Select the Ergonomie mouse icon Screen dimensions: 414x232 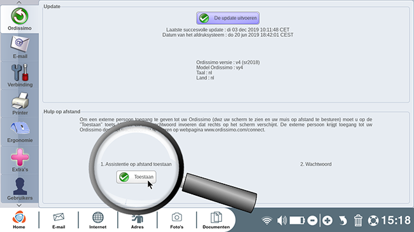[20, 132]
